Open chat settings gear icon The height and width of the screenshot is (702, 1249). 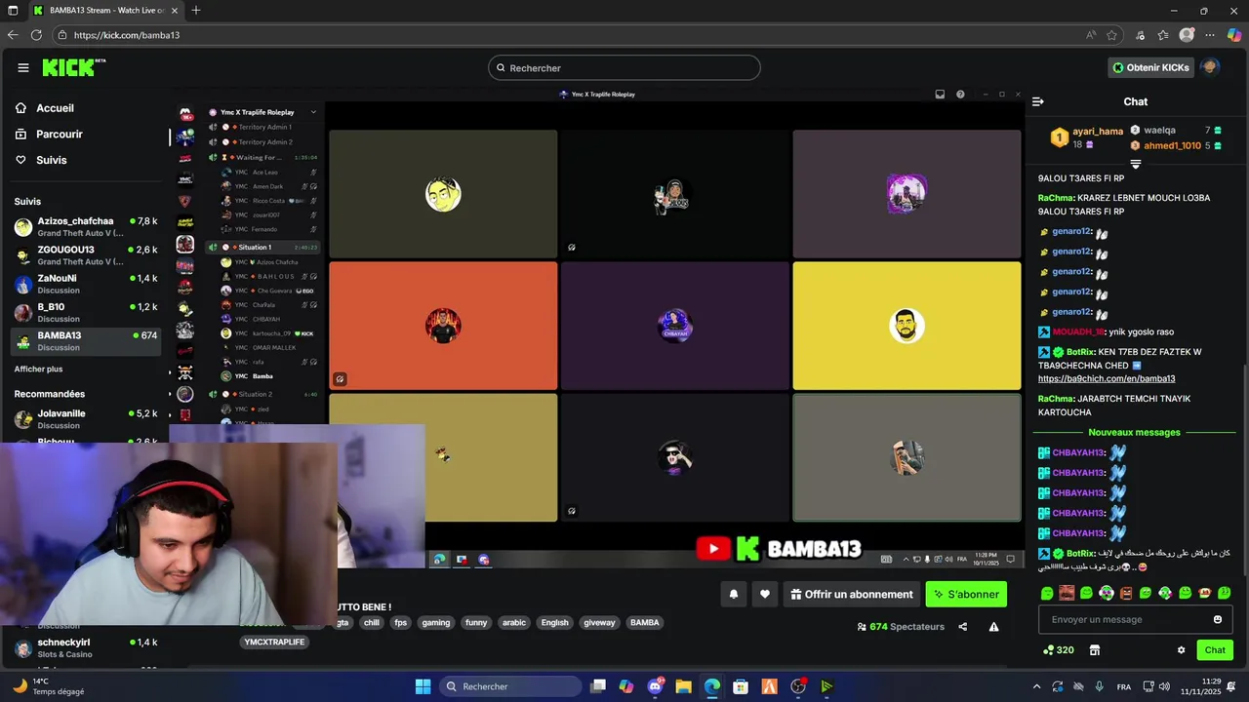point(1181,650)
